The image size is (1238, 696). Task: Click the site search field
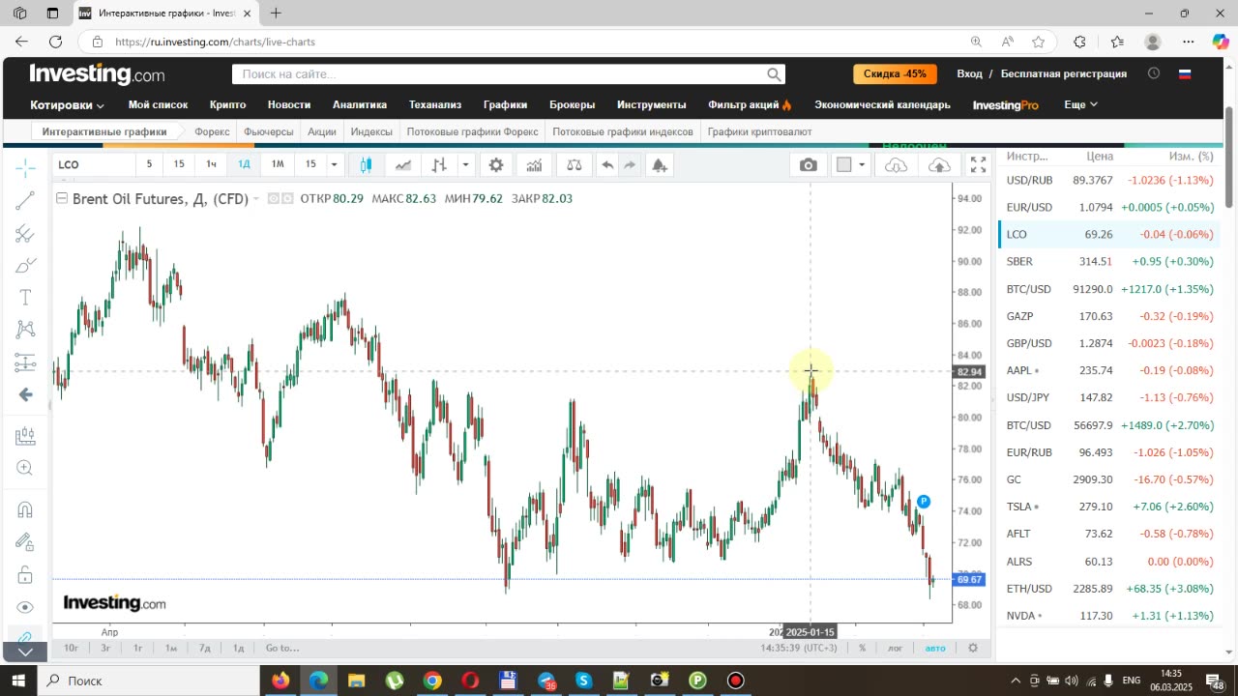click(x=508, y=74)
